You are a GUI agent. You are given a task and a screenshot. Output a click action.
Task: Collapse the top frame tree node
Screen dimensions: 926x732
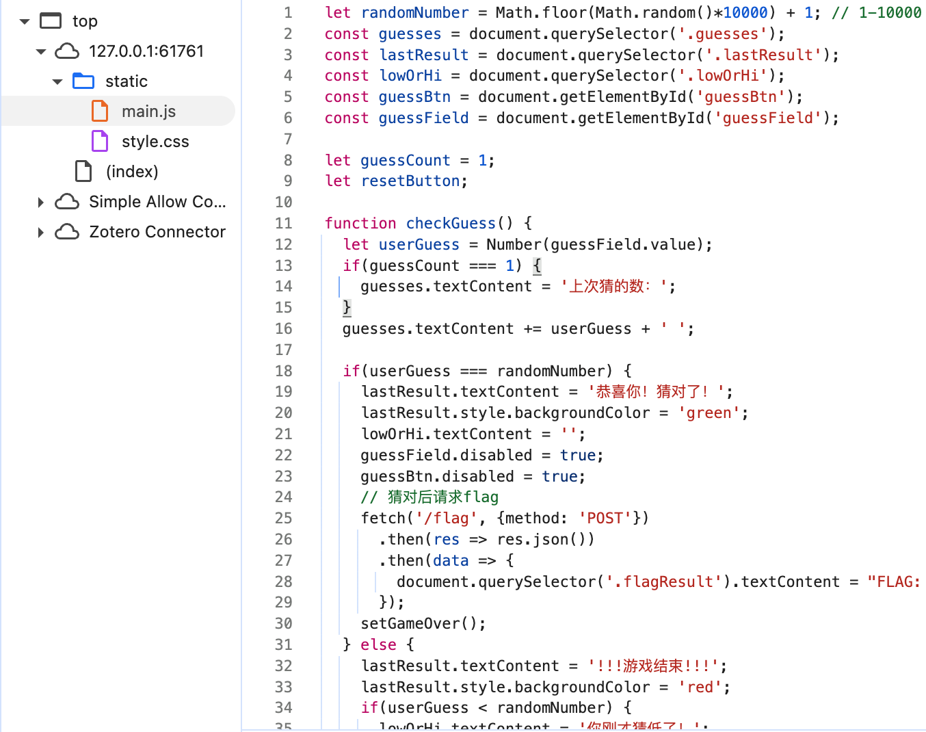tap(25, 21)
